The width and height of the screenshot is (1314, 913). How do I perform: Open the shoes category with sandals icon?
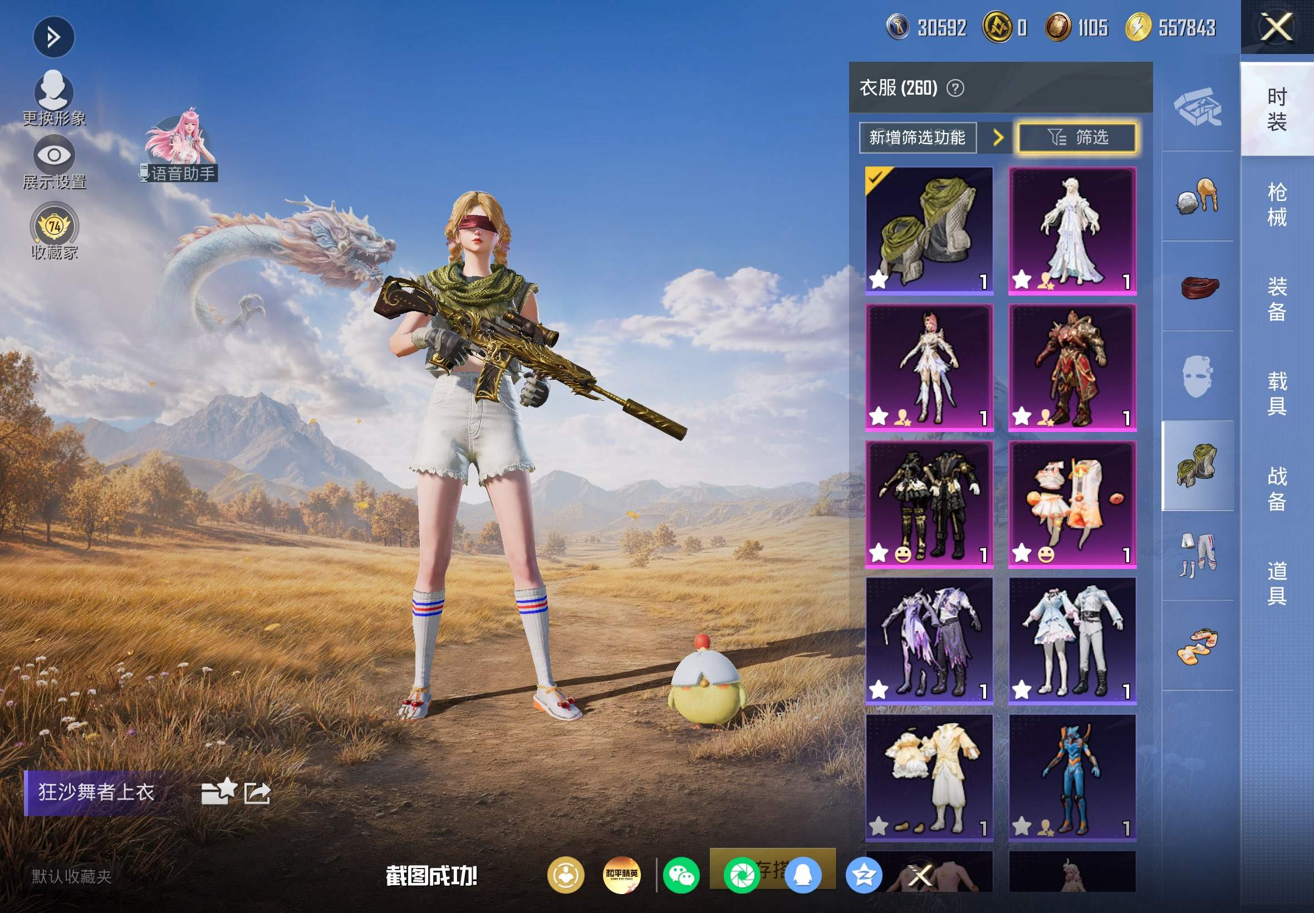(1197, 645)
